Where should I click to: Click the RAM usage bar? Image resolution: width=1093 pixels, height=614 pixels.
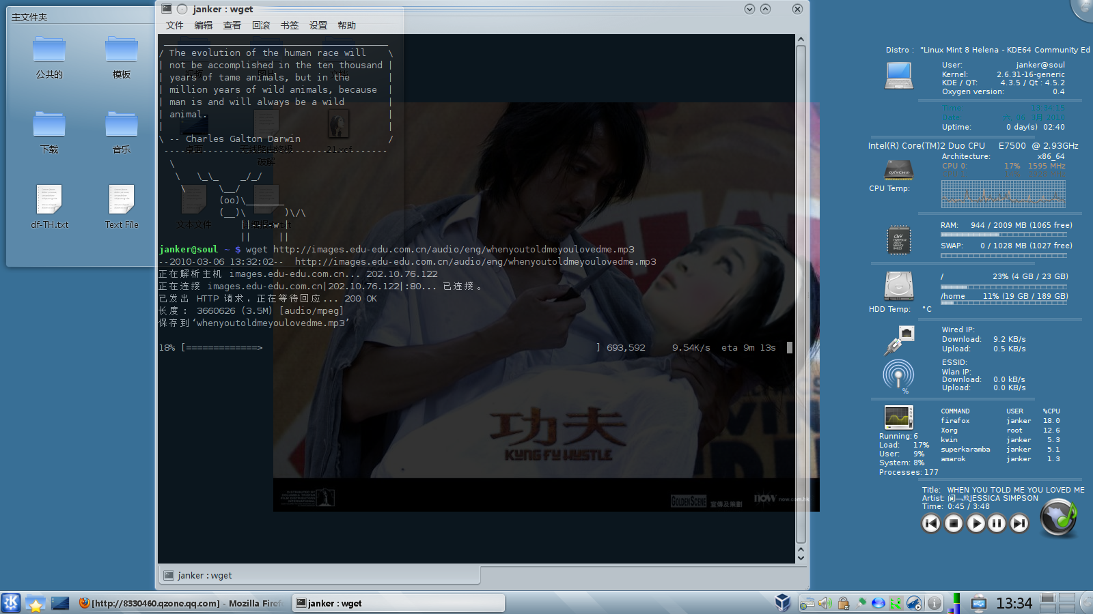(x=1004, y=235)
